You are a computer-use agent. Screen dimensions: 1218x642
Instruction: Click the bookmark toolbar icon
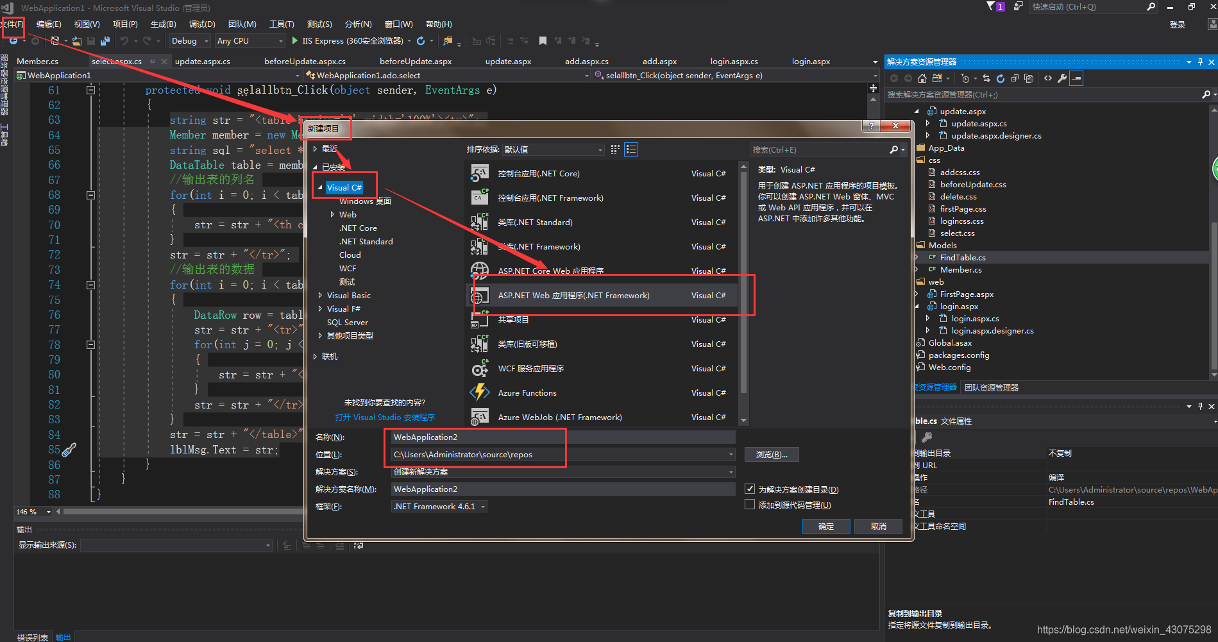click(543, 40)
